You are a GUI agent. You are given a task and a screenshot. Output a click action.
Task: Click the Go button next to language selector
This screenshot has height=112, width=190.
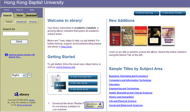[x=30, y=75]
